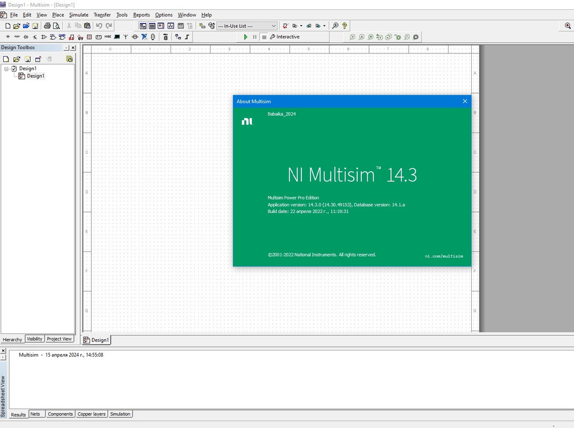
Task: Place a MISC component
Action: [108, 37]
